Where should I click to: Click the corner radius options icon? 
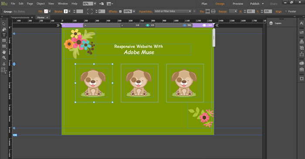(90, 11)
